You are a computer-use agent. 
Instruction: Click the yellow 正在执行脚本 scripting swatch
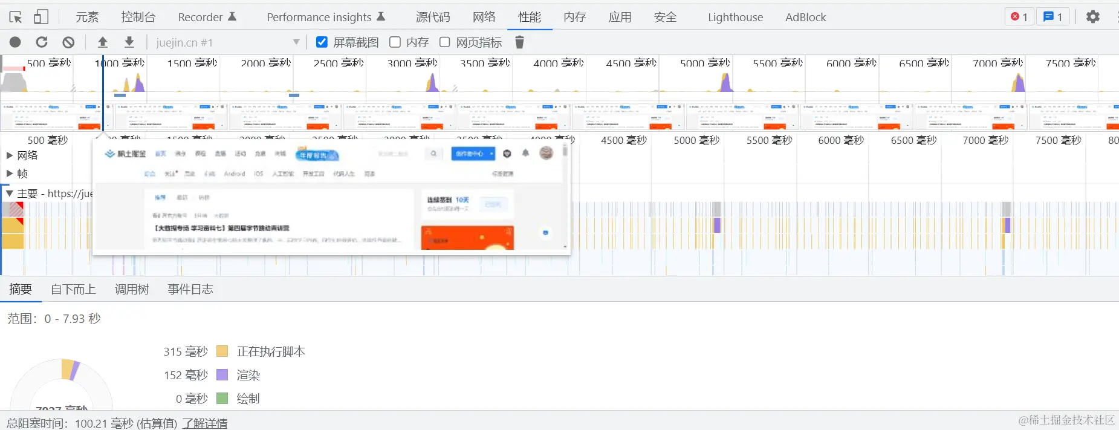(222, 351)
